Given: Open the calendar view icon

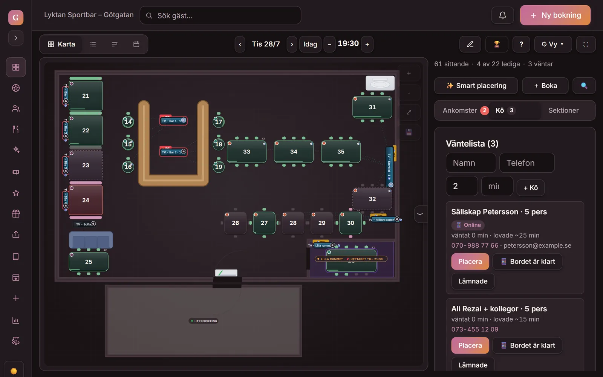Looking at the screenshot, I should tap(136, 44).
